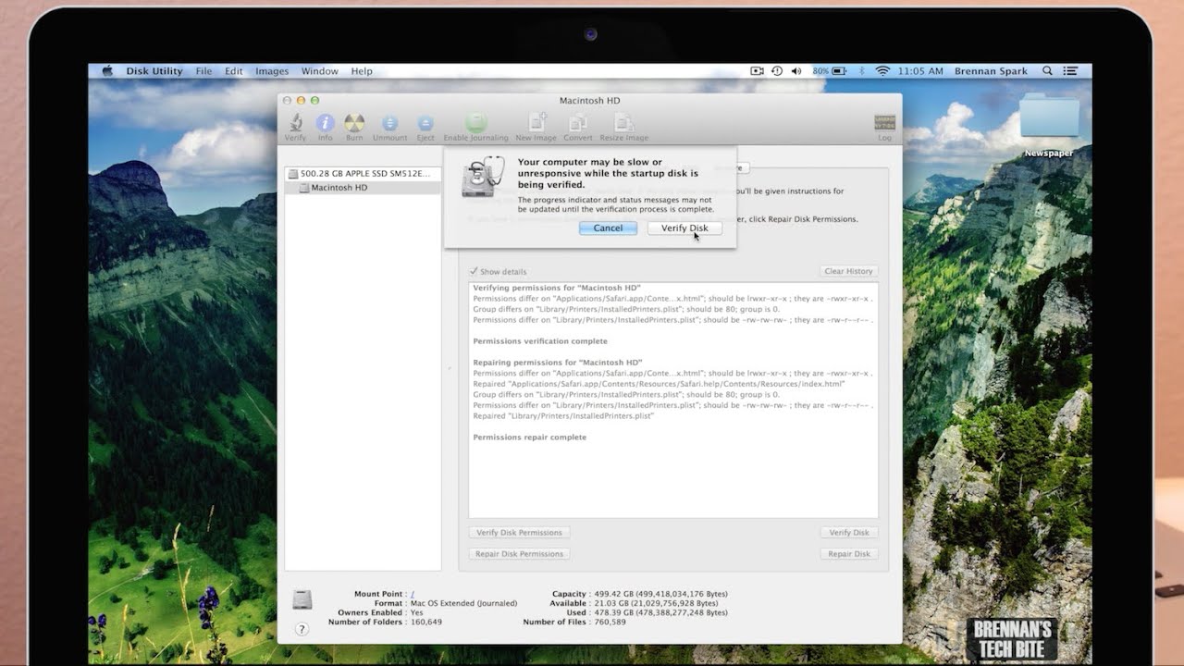Click "Verifying permissions for Macintosh HD" heading
This screenshot has width=1184, height=666.
tap(556, 289)
